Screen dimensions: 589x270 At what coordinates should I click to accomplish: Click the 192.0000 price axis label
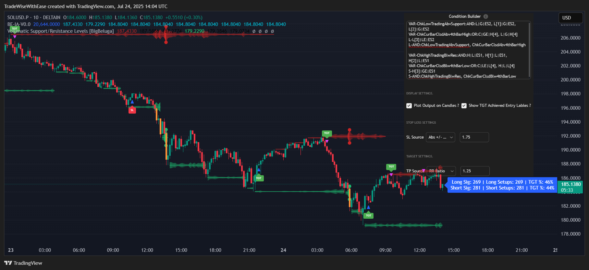tap(571, 136)
